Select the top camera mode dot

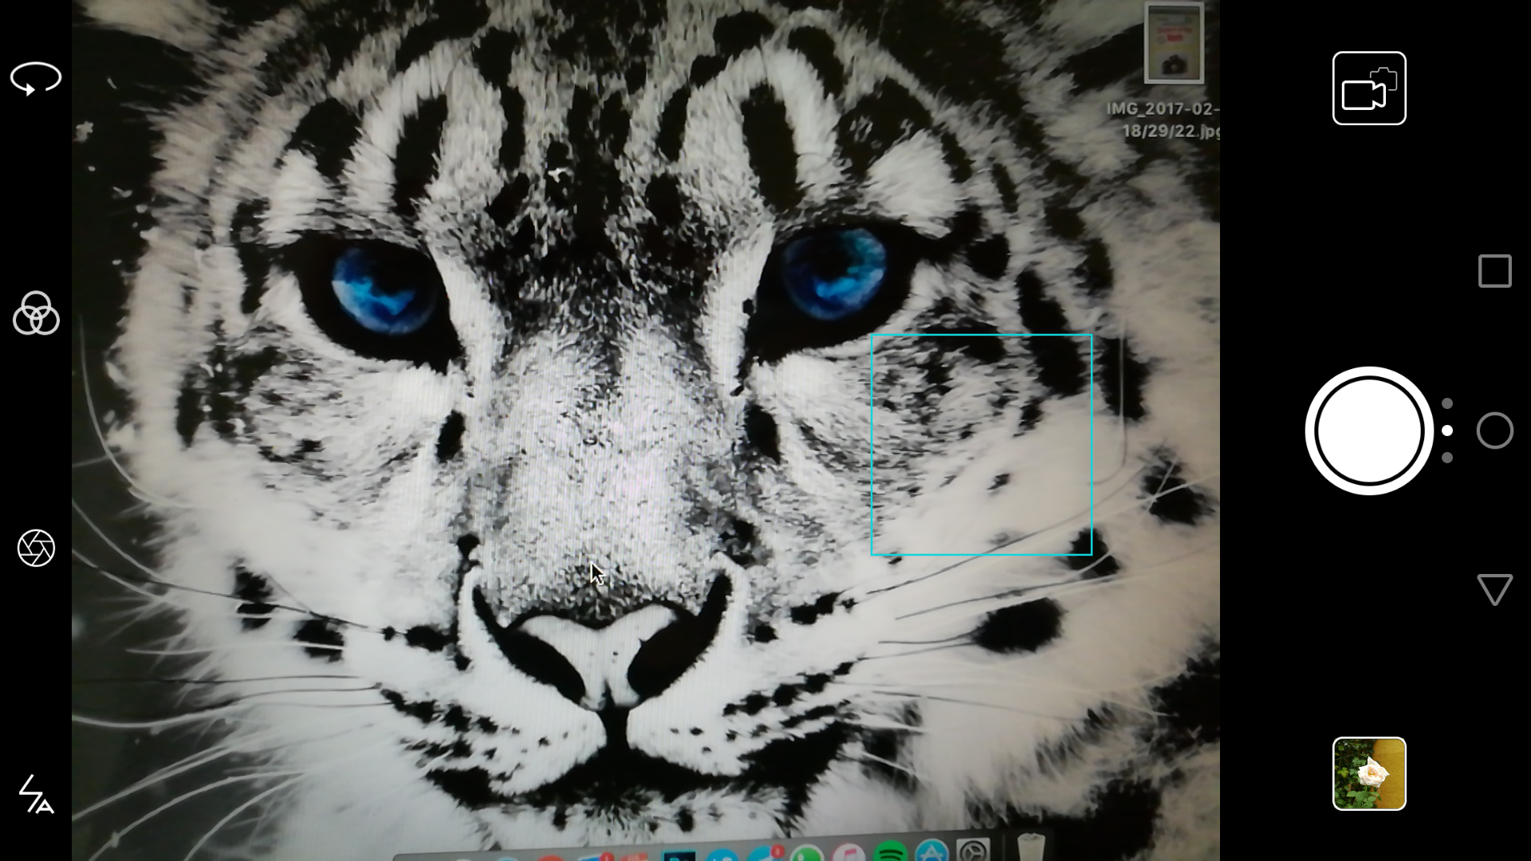point(1447,403)
